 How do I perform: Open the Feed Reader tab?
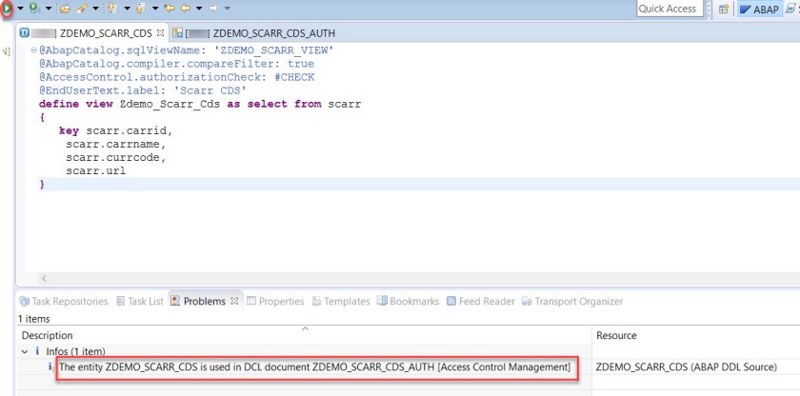[x=481, y=301]
